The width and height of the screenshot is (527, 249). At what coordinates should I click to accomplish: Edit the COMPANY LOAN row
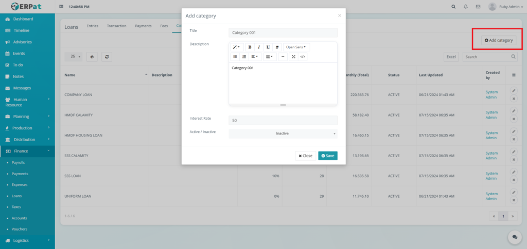coord(514,90)
